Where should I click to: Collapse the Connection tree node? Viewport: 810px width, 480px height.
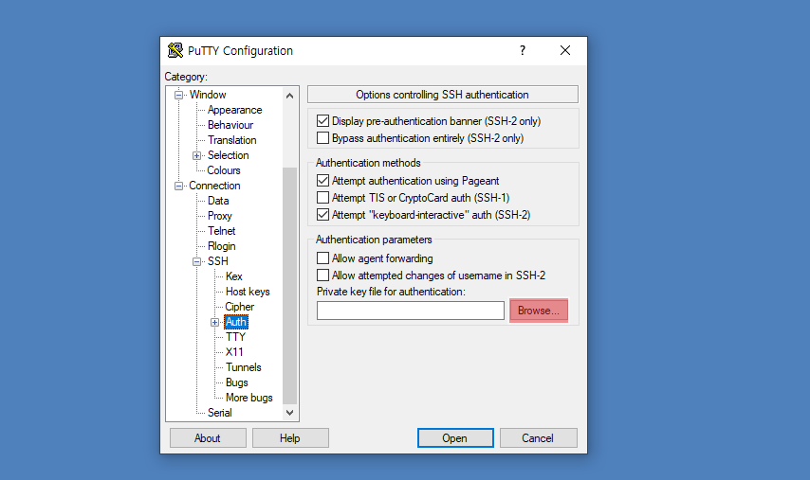click(x=178, y=187)
